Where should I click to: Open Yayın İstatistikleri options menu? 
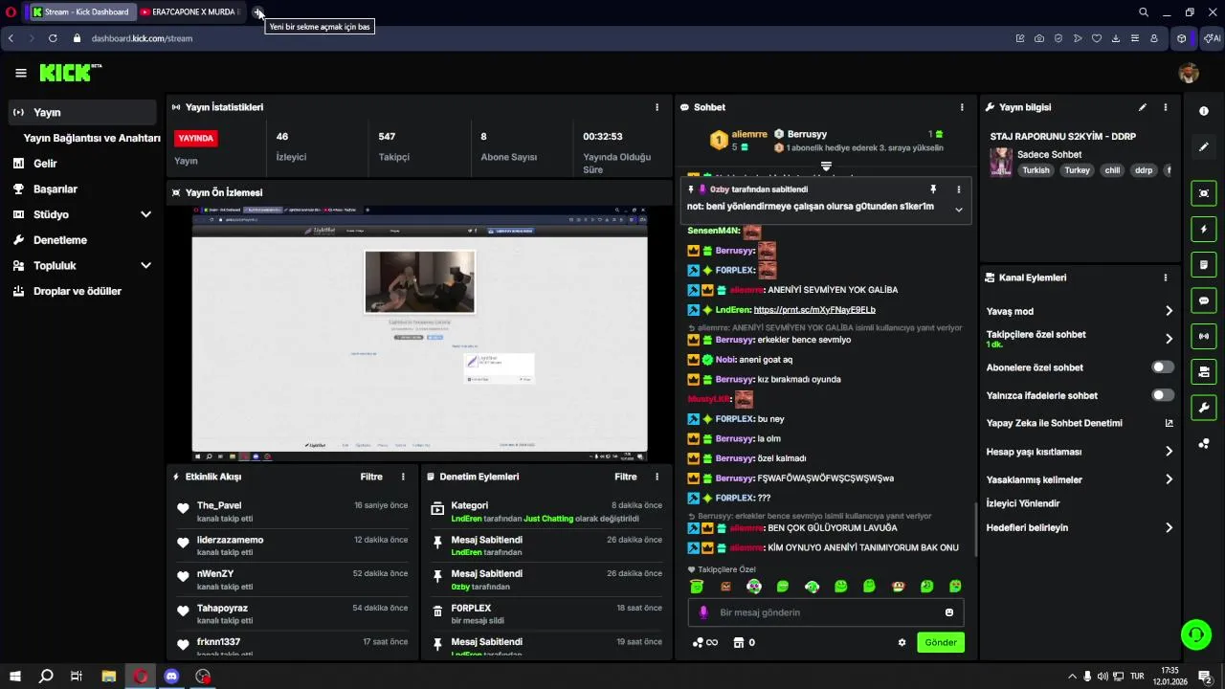tap(657, 107)
